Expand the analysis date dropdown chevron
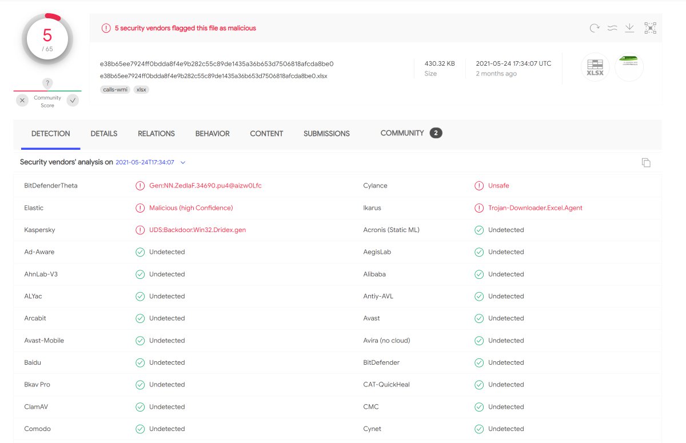This screenshot has height=443, width=686. point(183,162)
